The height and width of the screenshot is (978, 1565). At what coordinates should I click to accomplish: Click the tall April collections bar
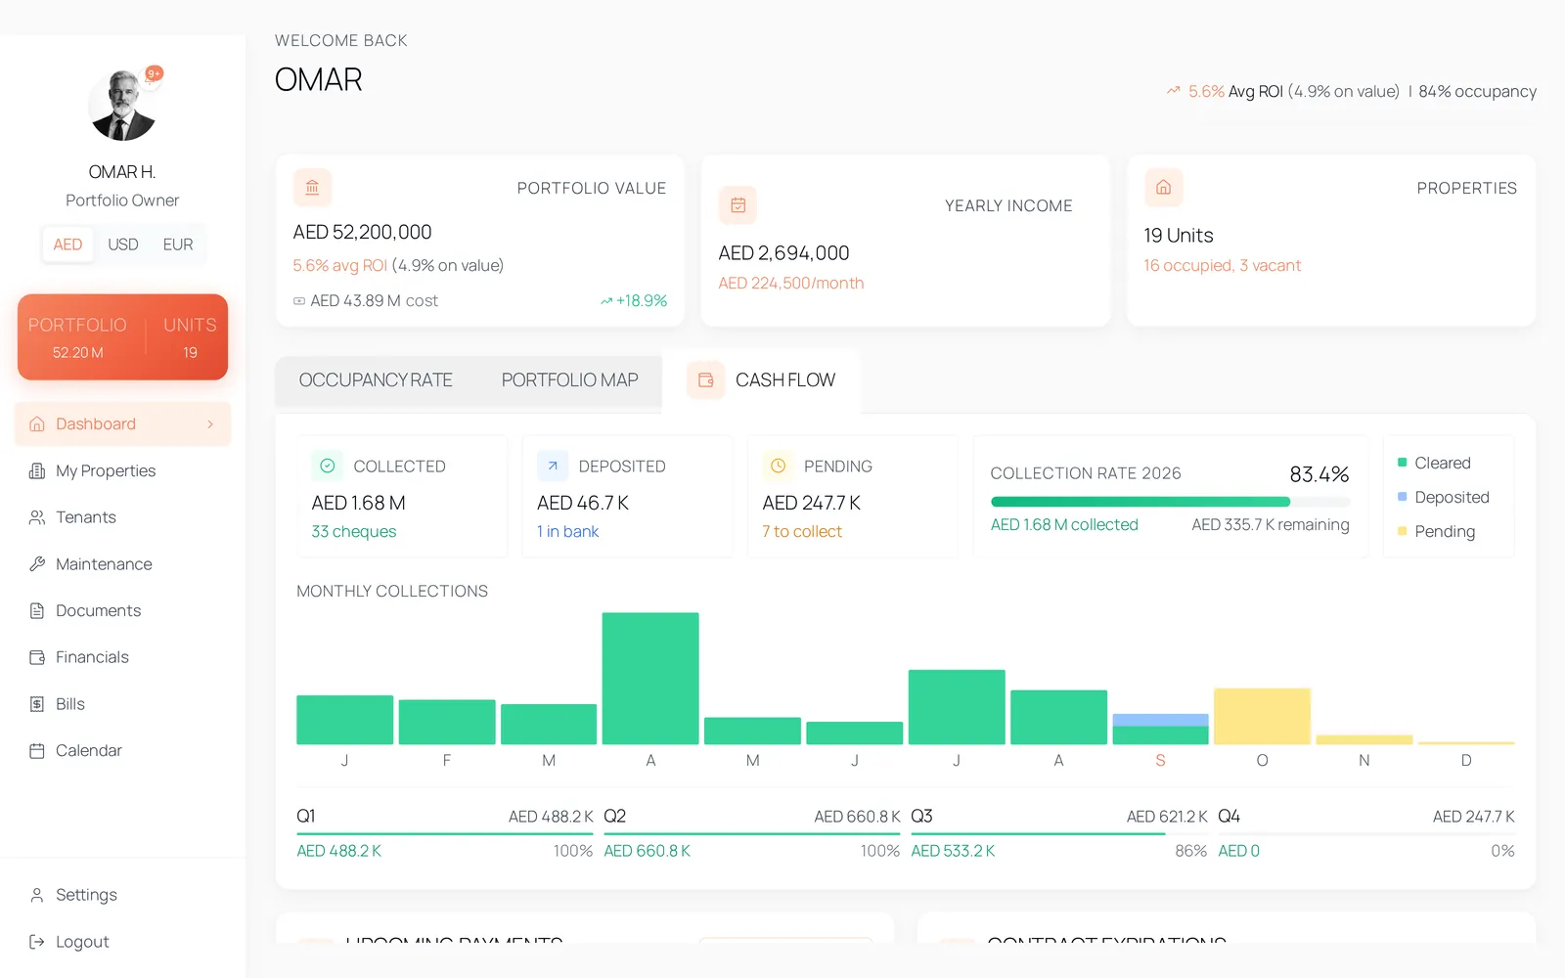click(x=650, y=679)
